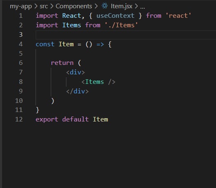
Task: Click the './Items' import path string
Action: click(121, 25)
